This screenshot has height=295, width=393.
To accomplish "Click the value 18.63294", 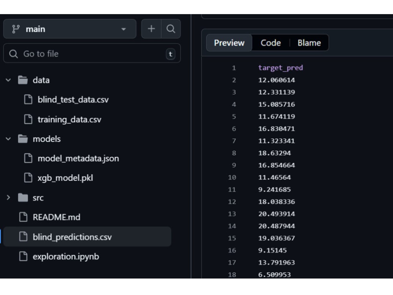I will (x=274, y=153).
